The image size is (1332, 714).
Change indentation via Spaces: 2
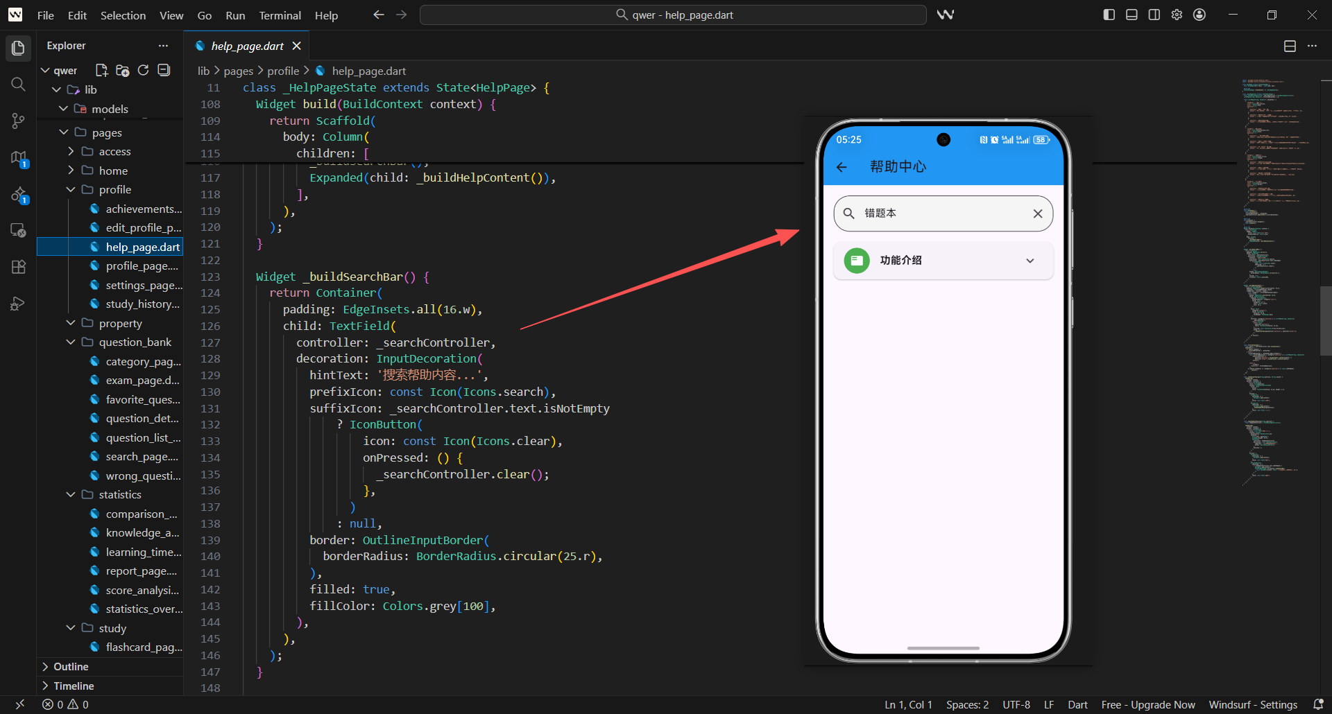pos(967,704)
